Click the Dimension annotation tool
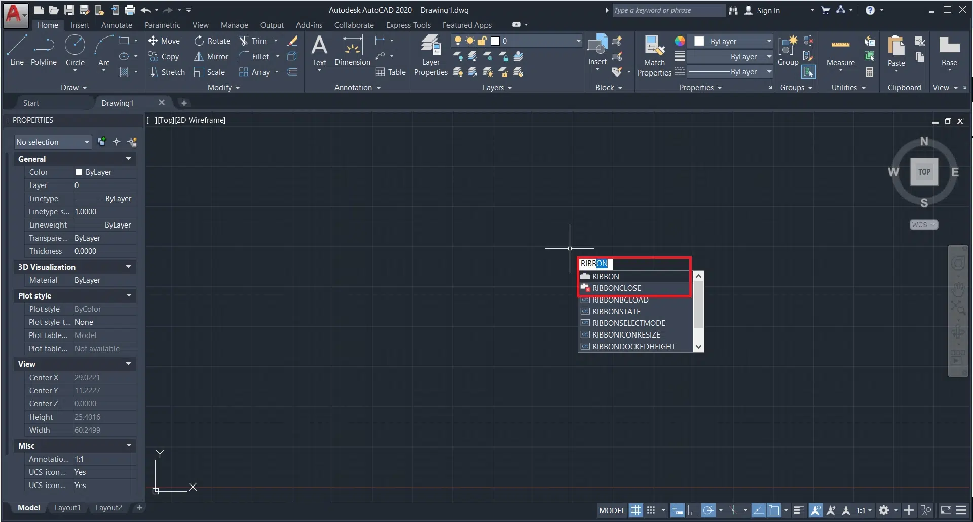Image resolution: width=973 pixels, height=522 pixels. [352, 51]
